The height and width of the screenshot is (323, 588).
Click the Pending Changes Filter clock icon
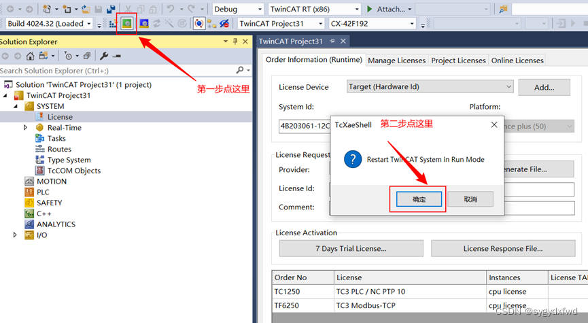point(68,56)
